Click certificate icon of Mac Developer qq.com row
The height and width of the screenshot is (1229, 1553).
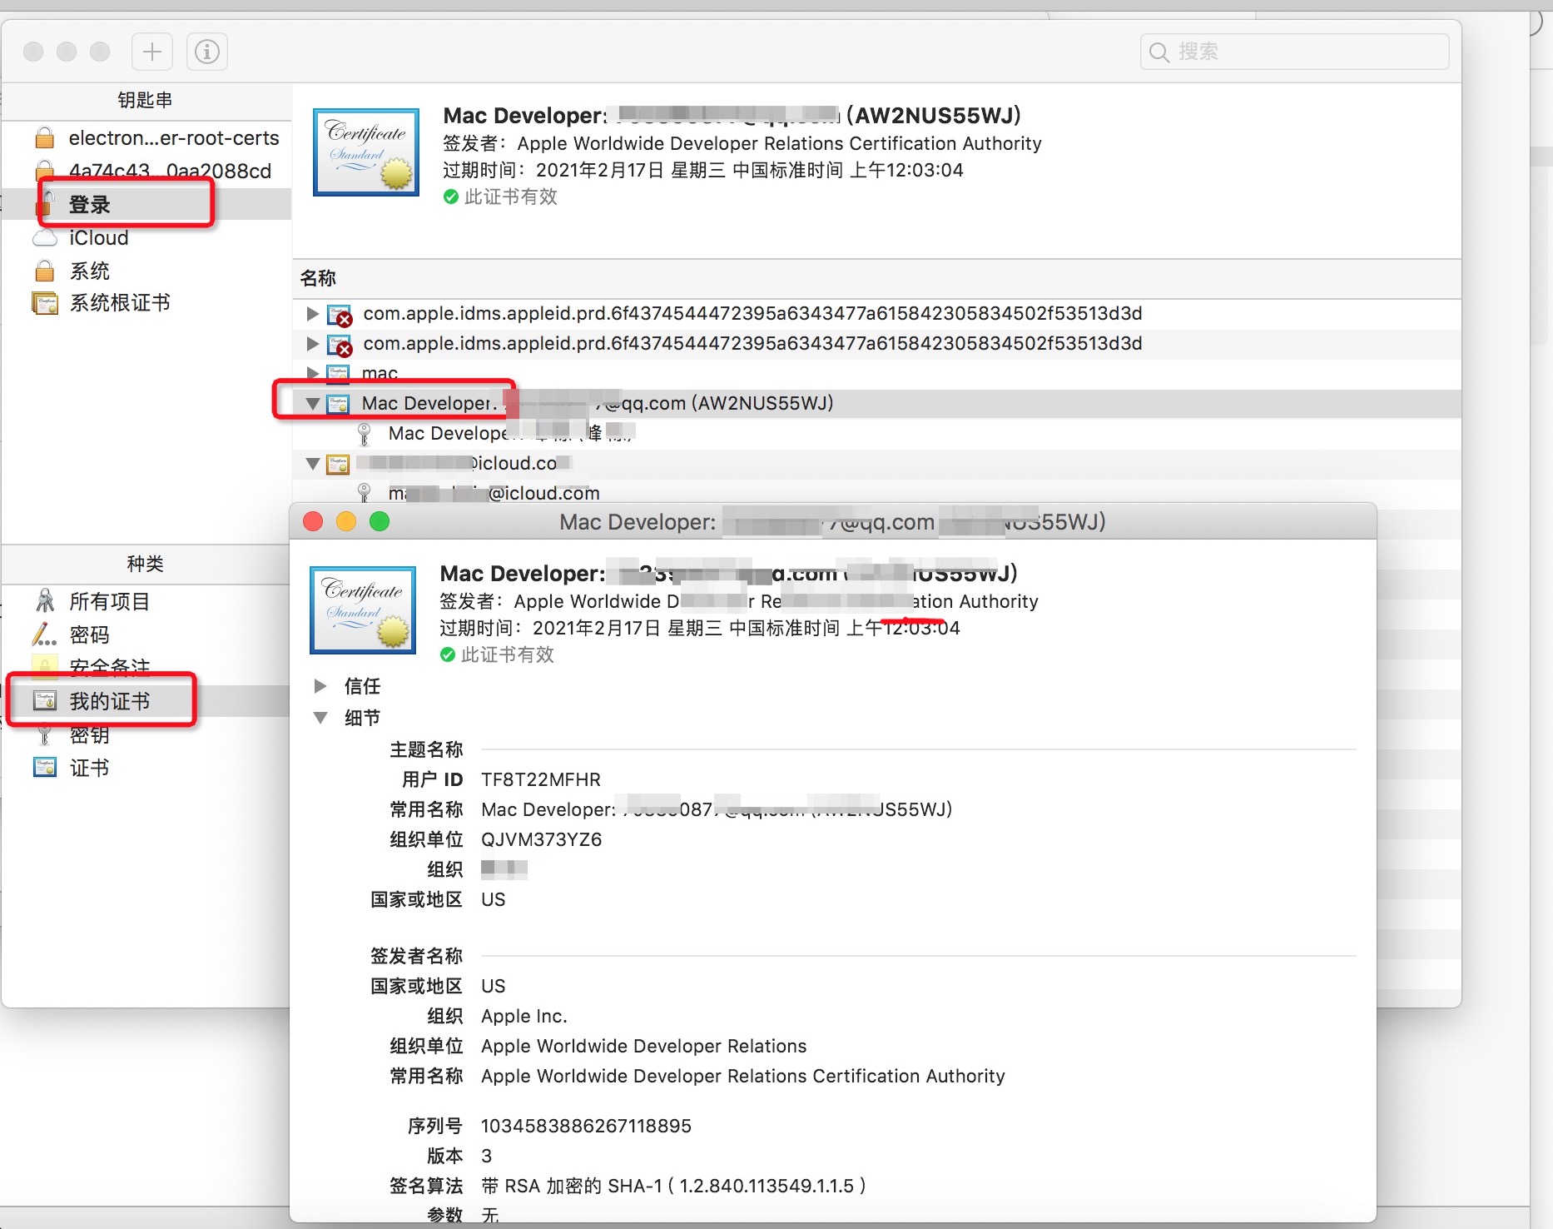[337, 404]
